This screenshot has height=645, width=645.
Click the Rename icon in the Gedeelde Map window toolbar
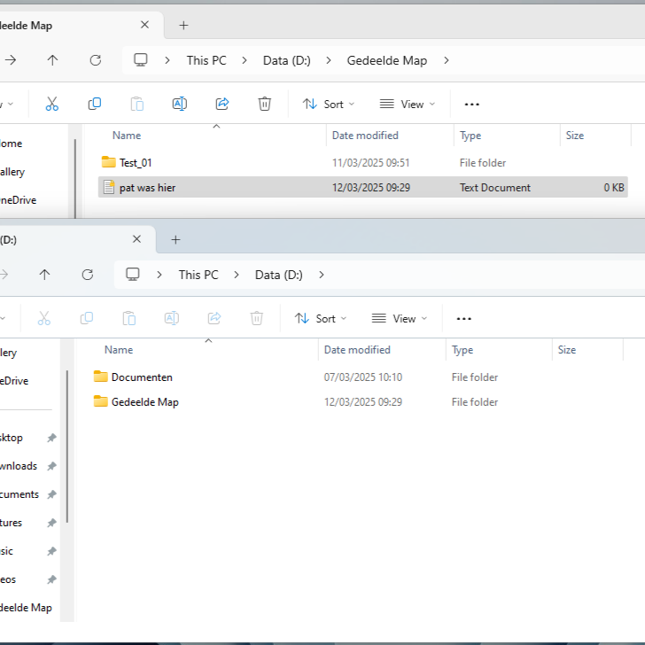click(x=179, y=104)
